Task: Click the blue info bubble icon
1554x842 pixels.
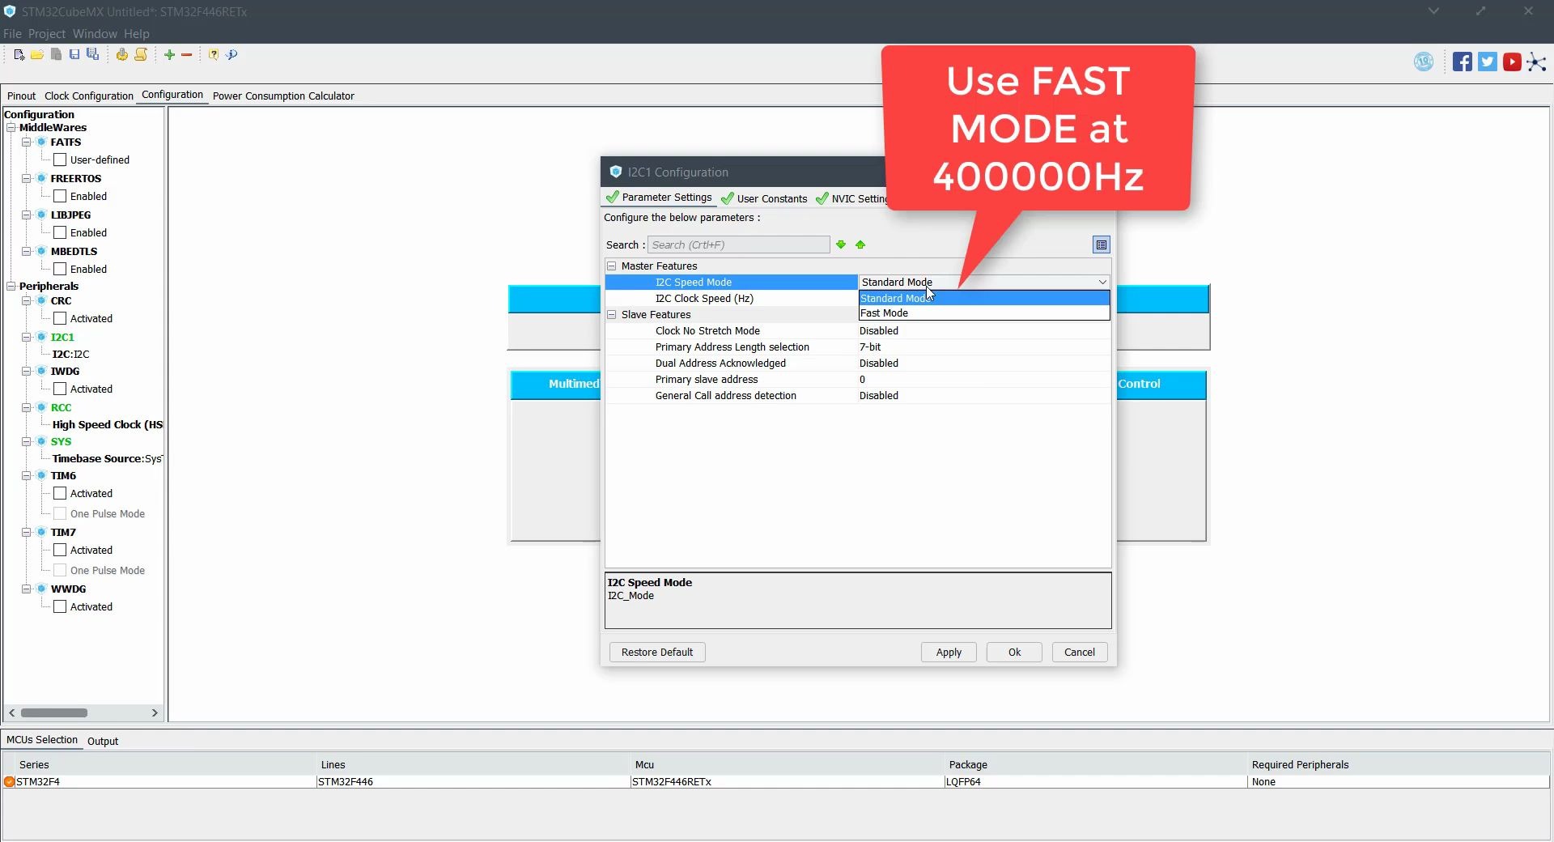Action: click(231, 54)
